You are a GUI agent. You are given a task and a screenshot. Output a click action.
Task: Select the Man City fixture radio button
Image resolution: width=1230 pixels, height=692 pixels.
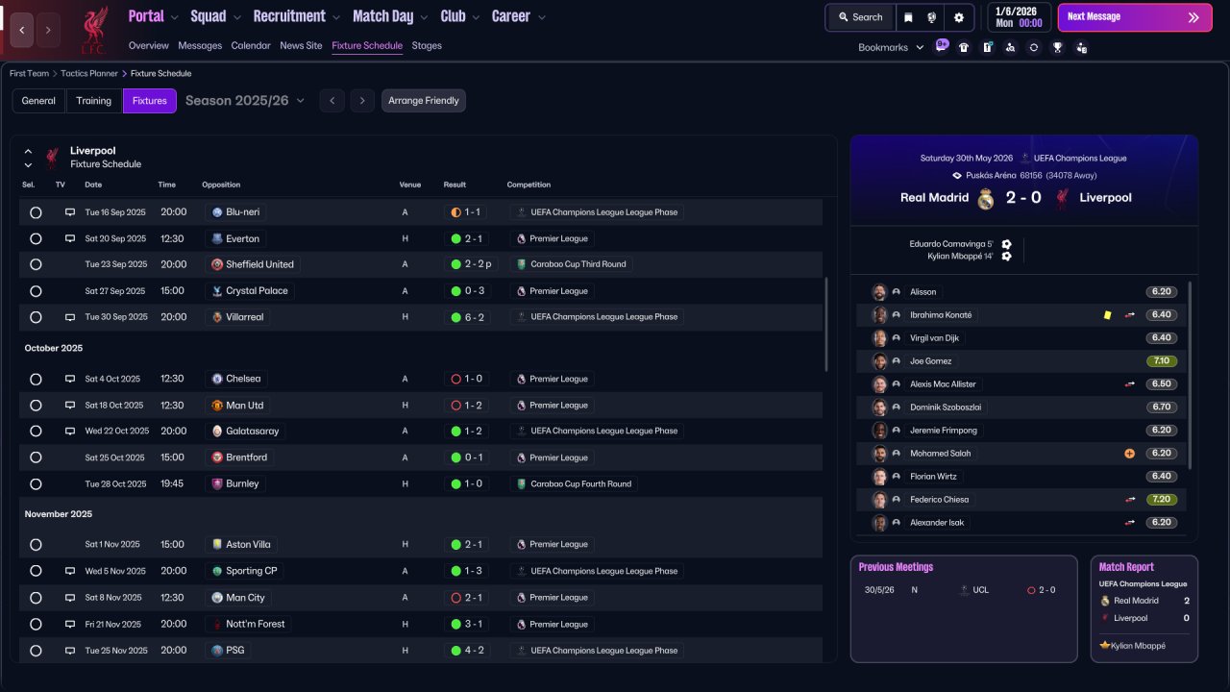(36, 598)
